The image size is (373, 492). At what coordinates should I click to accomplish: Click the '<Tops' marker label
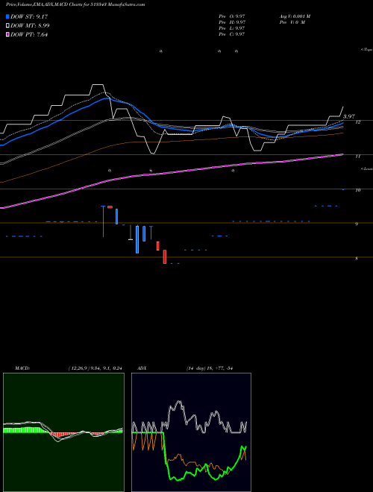coord(366,50)
